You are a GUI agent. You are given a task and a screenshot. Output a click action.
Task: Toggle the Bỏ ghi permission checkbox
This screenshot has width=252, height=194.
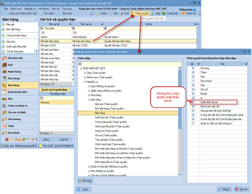193,94
